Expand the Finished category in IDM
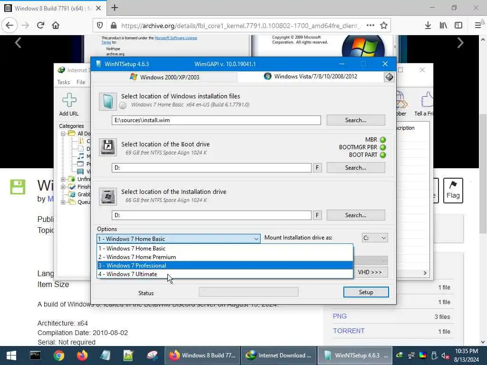The height and width of the screenshot is (365, 487). pyautogui.click(x=63, y=187)
